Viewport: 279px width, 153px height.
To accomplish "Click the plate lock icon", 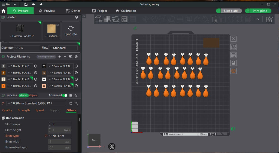I will click(x=233, y=63).
